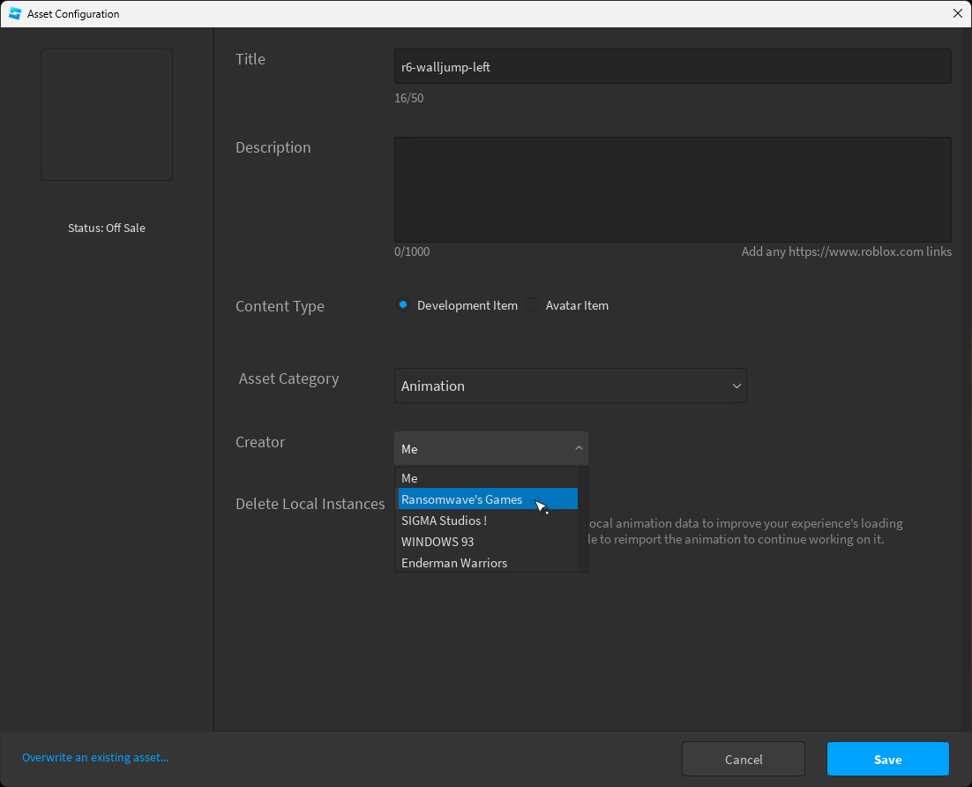Click inside the empty Description text area
Viewport: 972px width, 787px height.
[x=673, y=189]
